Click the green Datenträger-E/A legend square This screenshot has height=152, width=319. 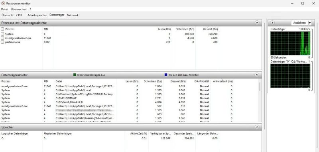[x=75, y=75]
